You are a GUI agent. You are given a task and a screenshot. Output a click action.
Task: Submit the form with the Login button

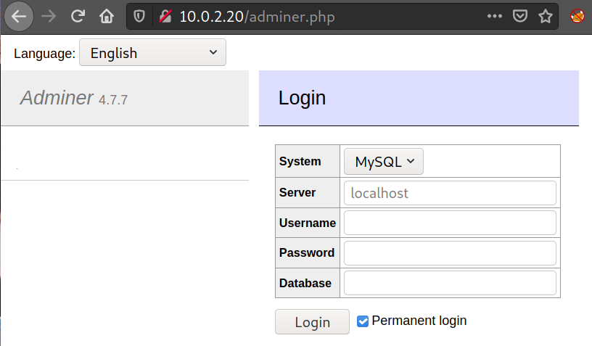312,322
